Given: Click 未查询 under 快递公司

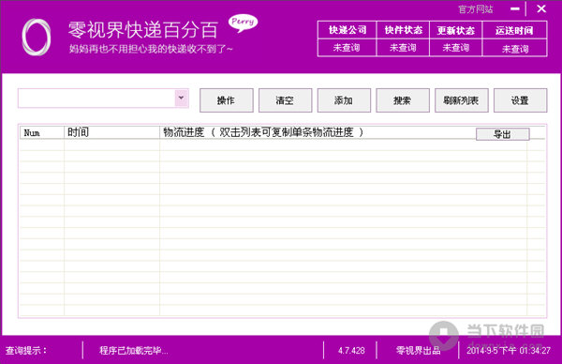Looking at the screenshot, I should pos(347,48).
